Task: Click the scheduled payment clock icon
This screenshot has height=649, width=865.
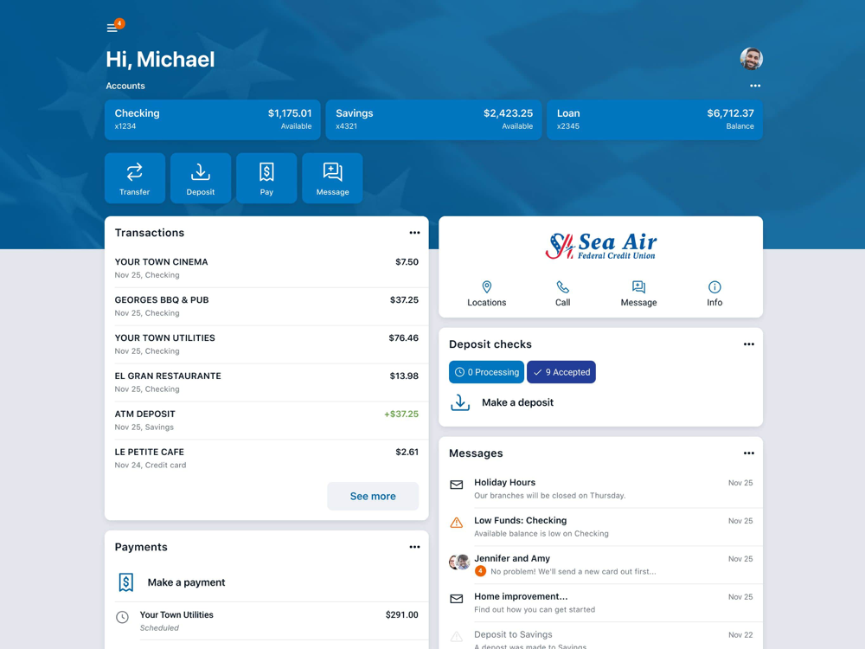Action: (123, 617)
